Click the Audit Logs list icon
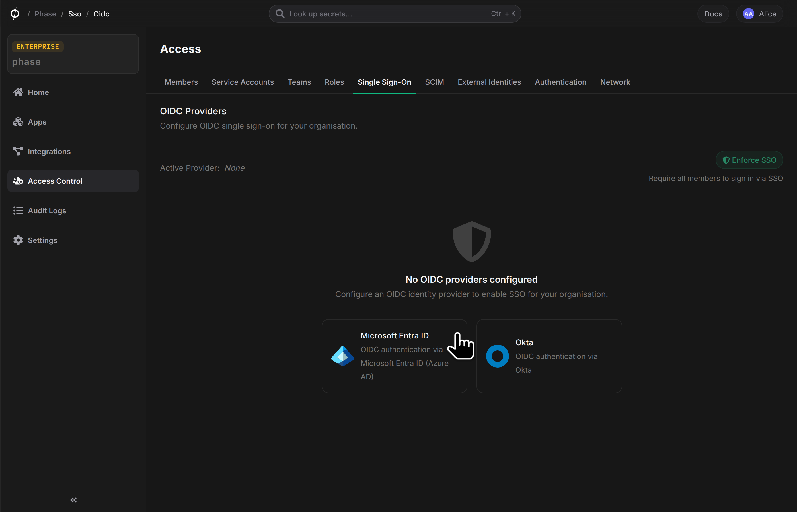Image resolution: width=797 pixels, height=512 pixels. pyautogui.click(x=18, y=211)
